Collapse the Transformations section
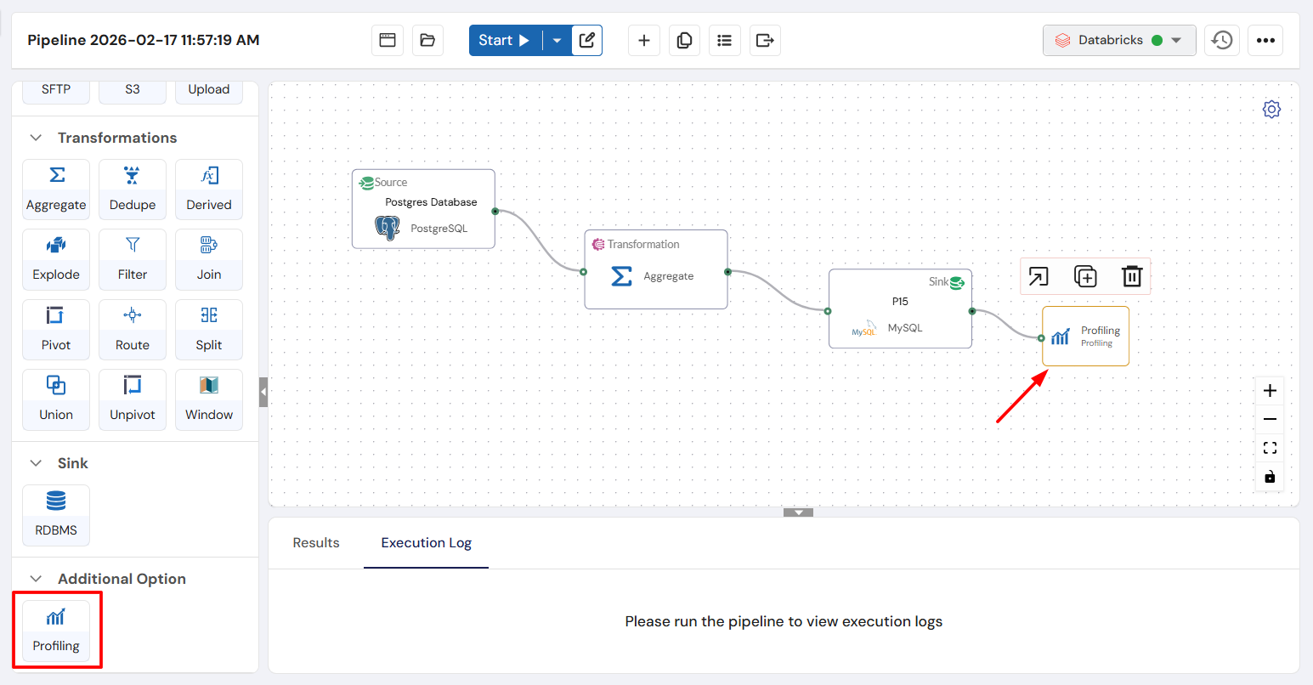This screenshot has height=685, width=1313. click(x=36, y=138)
